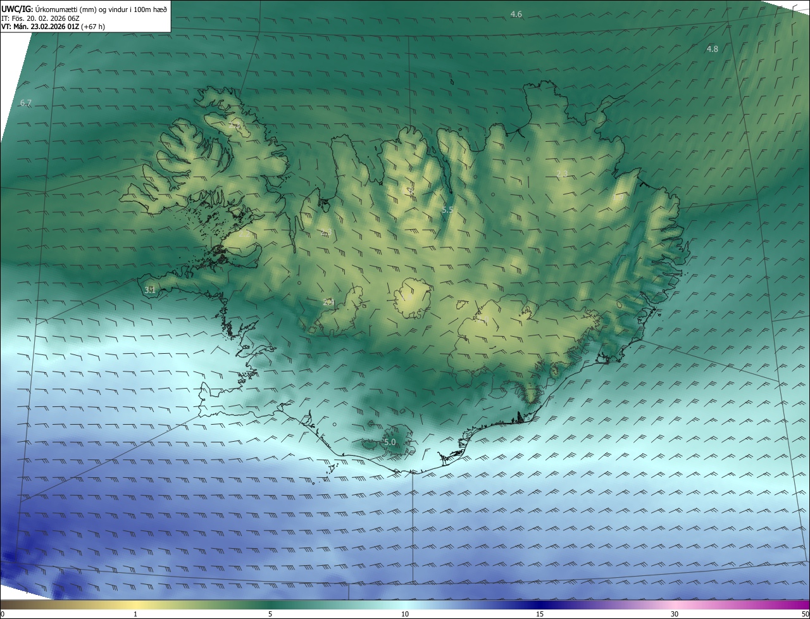The image size is (810, 619).
Task: Pick the dark blue color above tick 15
Action: [540, 604]
